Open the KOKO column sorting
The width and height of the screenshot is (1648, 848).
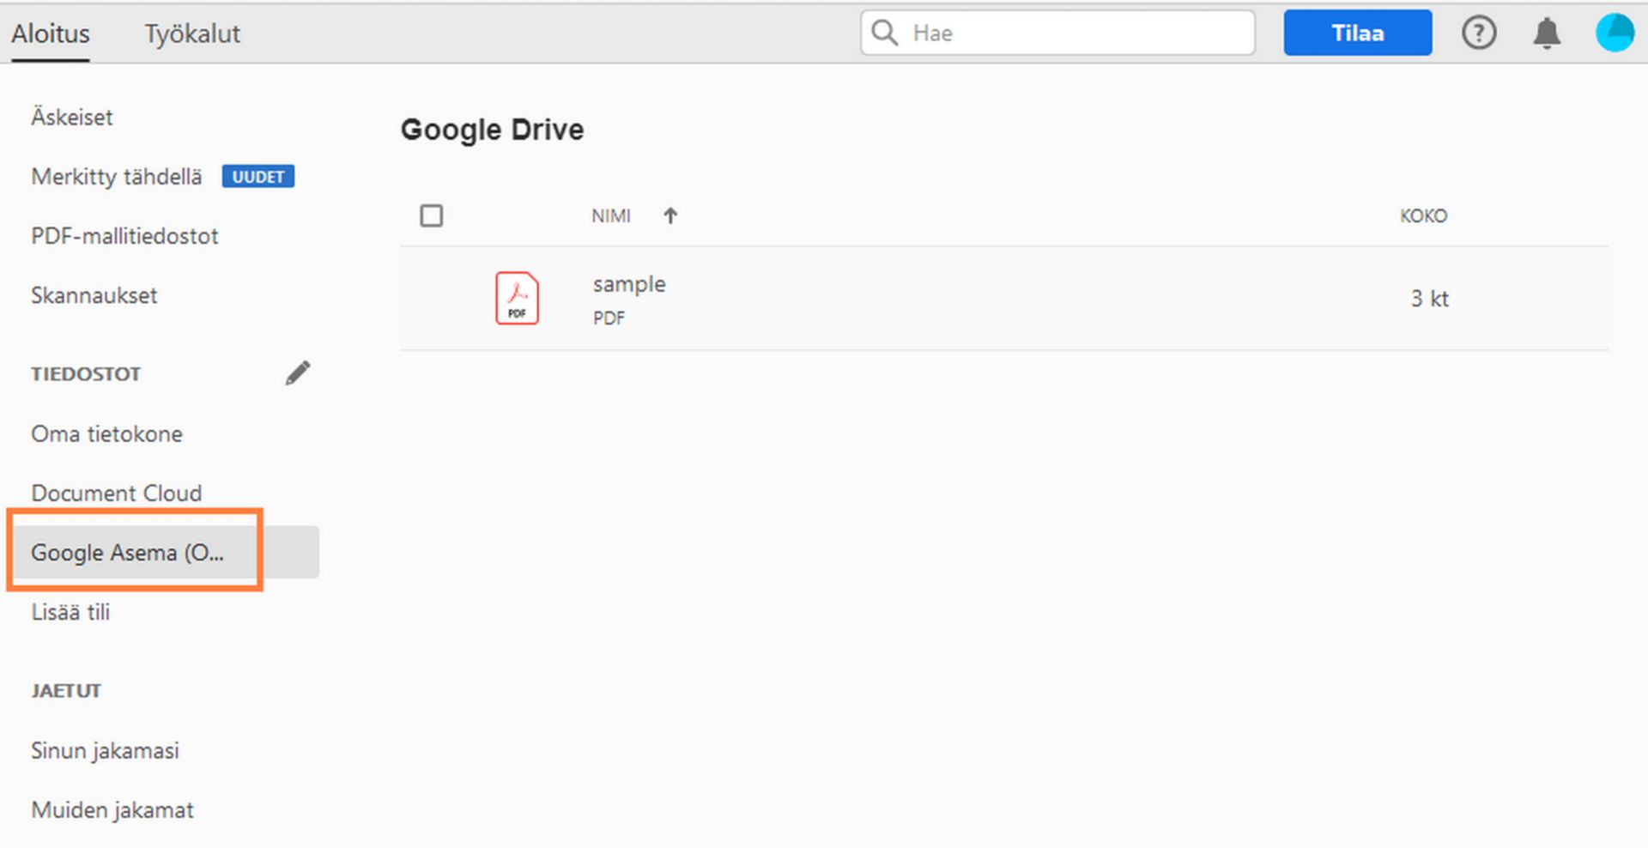[x=1423, y=215]
